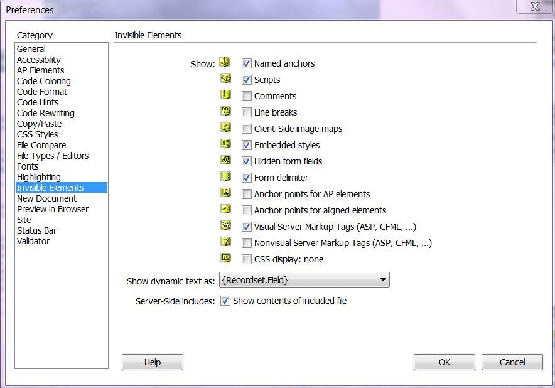Enable Anchor points for aligned elements
The height and width of the screenshot is (388, 555).
coord(246,210)
